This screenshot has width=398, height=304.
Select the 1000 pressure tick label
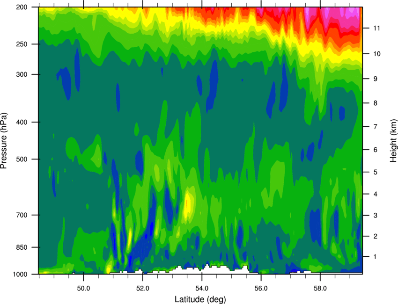20,274
